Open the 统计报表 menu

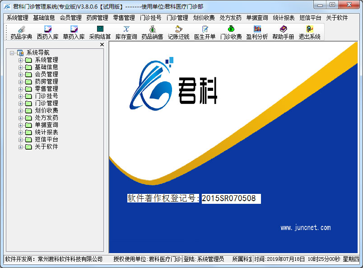[x=284, y=18]
